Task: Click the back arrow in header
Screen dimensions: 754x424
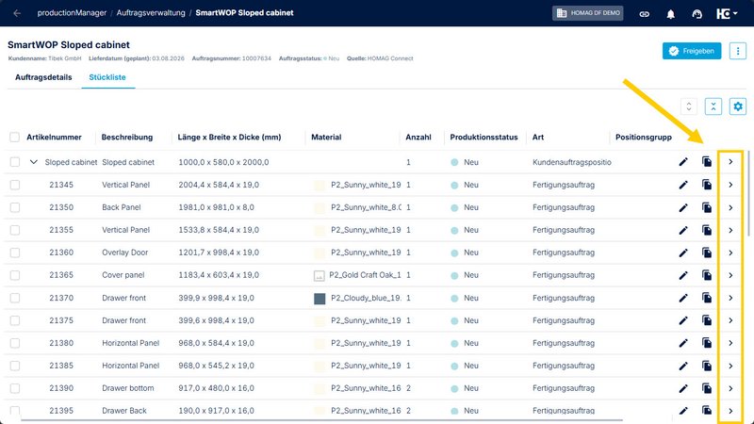Action: [17, 13]
